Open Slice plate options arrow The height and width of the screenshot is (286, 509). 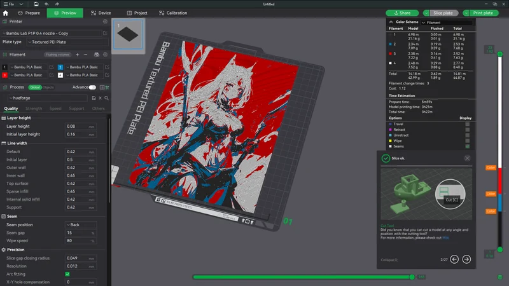point(426,13)
